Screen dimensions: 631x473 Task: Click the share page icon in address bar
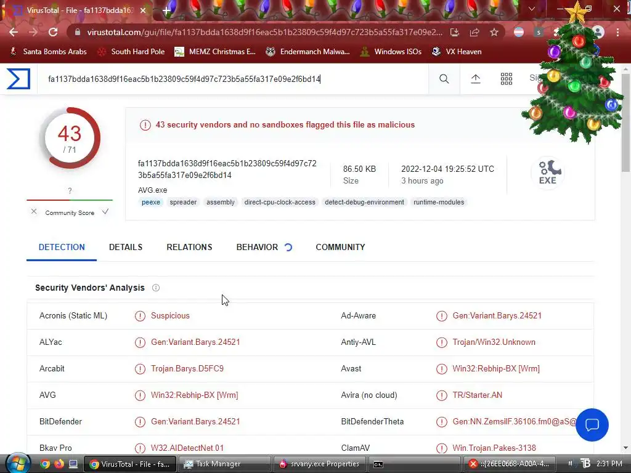tap(474, 32)
